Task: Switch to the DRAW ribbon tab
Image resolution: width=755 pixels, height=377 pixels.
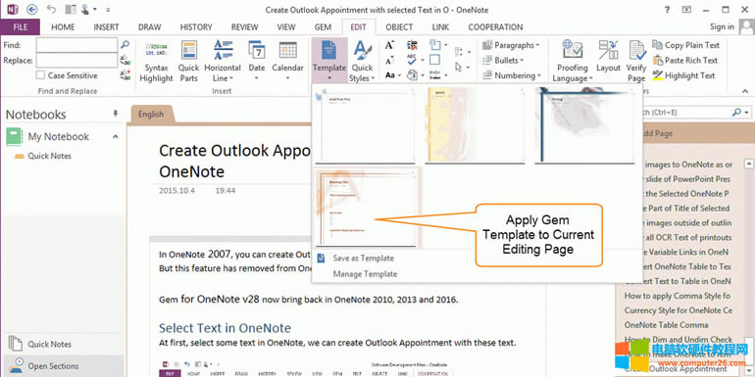Action: coord(150,27)
